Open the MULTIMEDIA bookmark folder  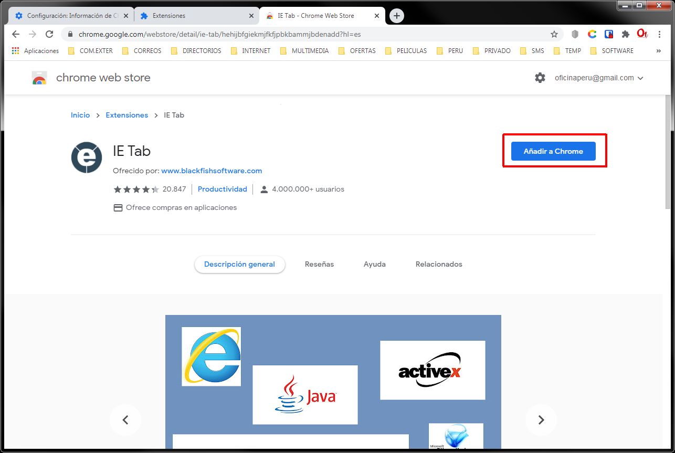(x=304, y=51)
